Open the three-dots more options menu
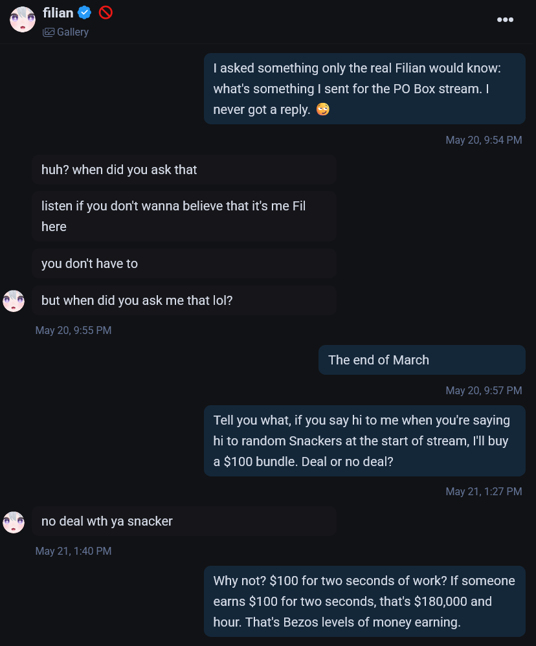 pos(505,19)
